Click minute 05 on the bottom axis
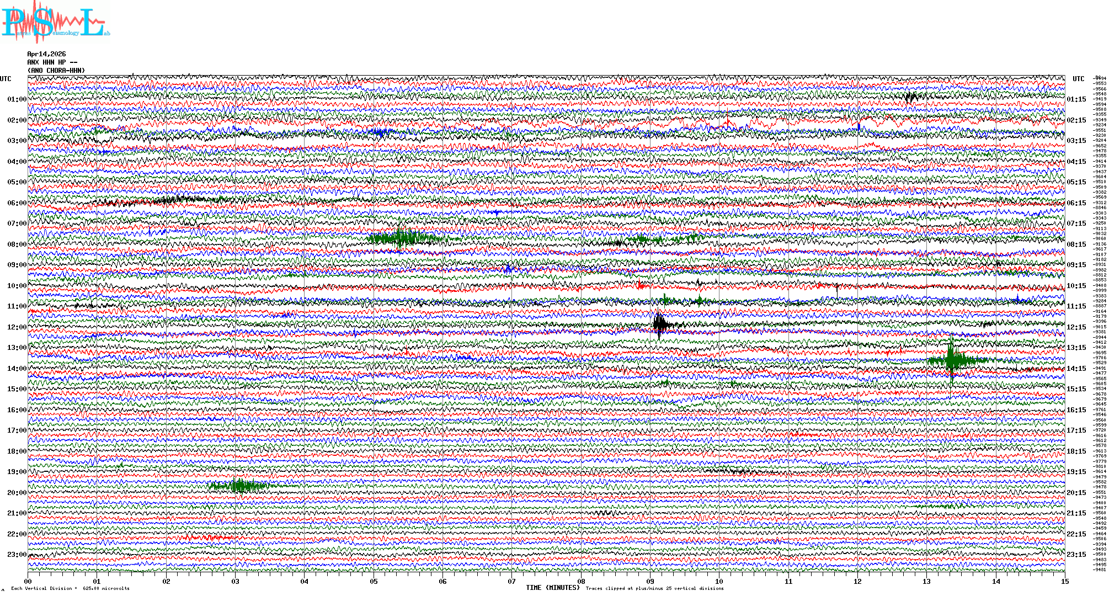The image size is (1109, 596). [374, 581]
